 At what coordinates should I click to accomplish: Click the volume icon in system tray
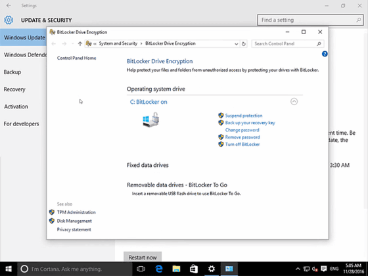(x=315, y=269)
